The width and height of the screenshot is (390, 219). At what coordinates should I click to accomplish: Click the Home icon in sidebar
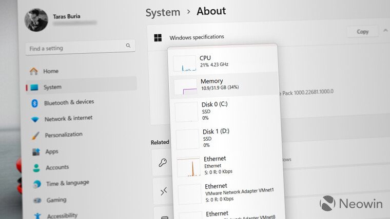pos(34,71)
